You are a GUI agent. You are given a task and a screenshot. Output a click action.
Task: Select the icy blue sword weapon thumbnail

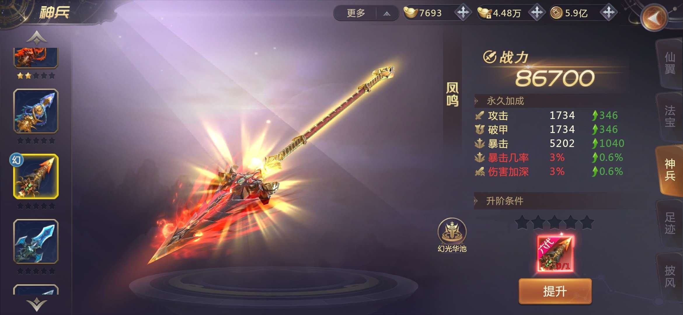pos(36,242)
